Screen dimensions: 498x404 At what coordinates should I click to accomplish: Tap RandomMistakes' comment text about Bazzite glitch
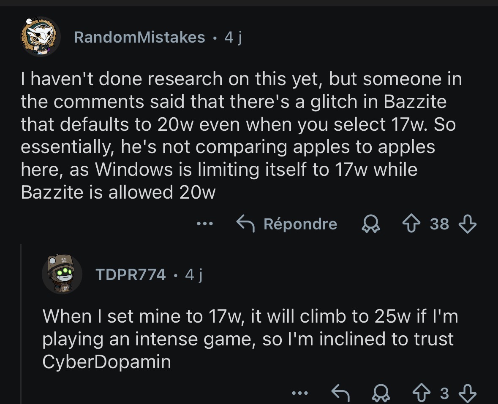click(241, 135)
